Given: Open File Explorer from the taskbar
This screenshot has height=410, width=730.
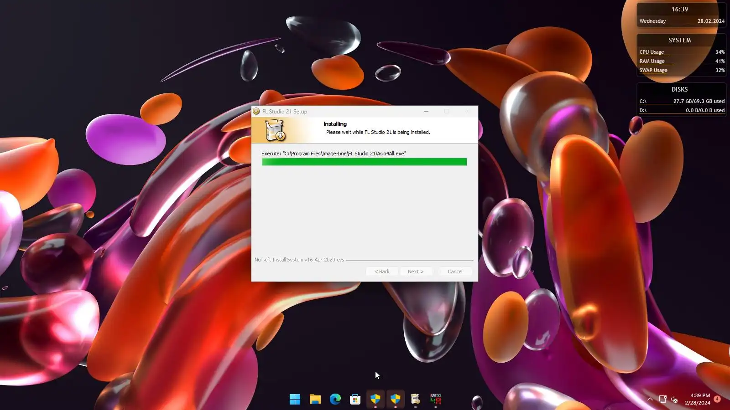Looking at the screenshot, I should [315, 400].
